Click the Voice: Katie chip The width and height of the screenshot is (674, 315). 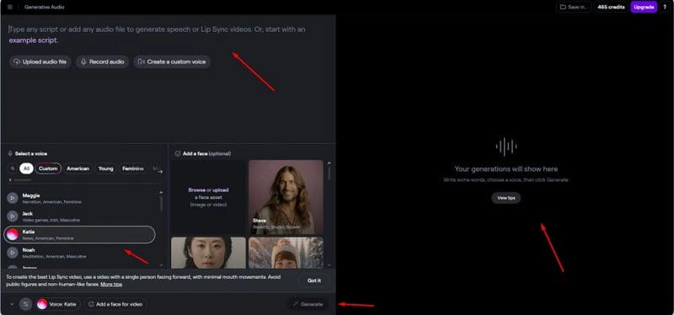tap(58, 304)
